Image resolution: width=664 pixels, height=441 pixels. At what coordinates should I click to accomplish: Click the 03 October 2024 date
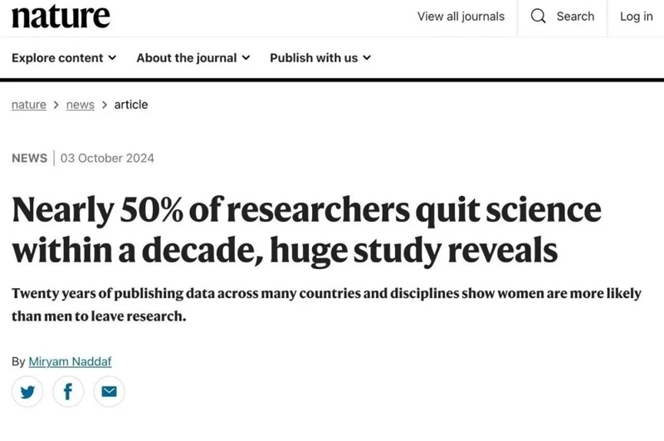[107, 158]
